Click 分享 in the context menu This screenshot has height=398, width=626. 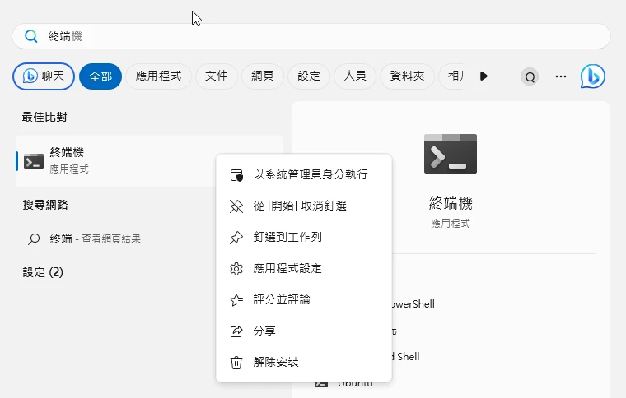click(264, 331)
